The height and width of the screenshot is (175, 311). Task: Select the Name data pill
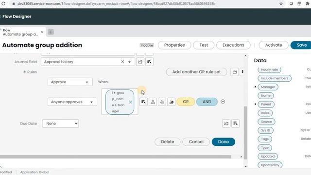(x=266, y=96)
